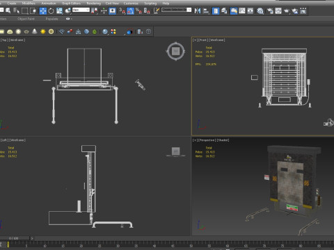Click Render in the Cloud icon
The image size is (334, 250).
point(295,11)
